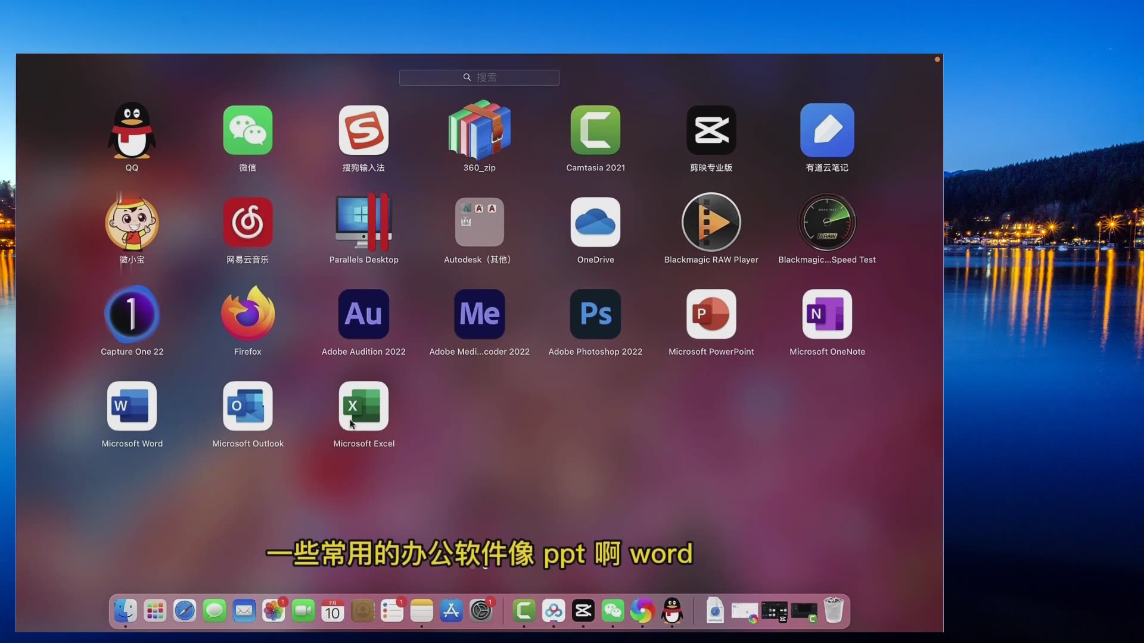The image size is (1144, 643).
Task: Launch 微信 (WeChat) from Launchpad
Action: pos(248,130)
